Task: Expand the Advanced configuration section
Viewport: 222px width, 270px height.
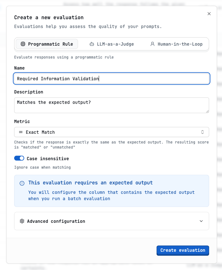Action: click(x=111, y=221)
